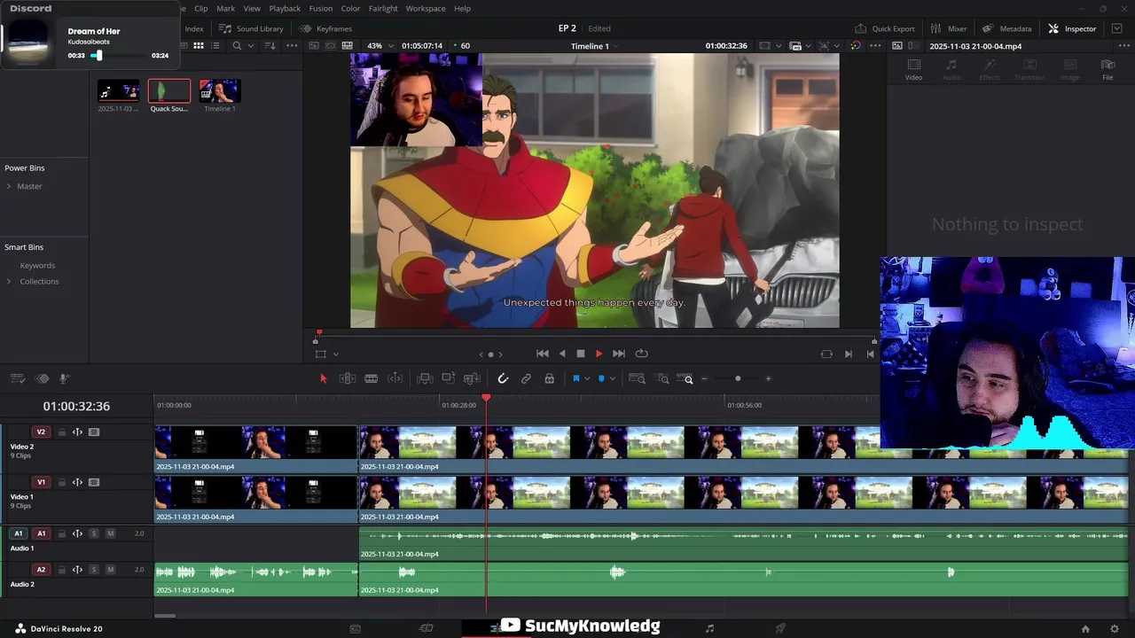The image size is (1135, 638).
Task: Select the Timeline 1 thumbnail in media pool
Action: [x=220, y=91]
